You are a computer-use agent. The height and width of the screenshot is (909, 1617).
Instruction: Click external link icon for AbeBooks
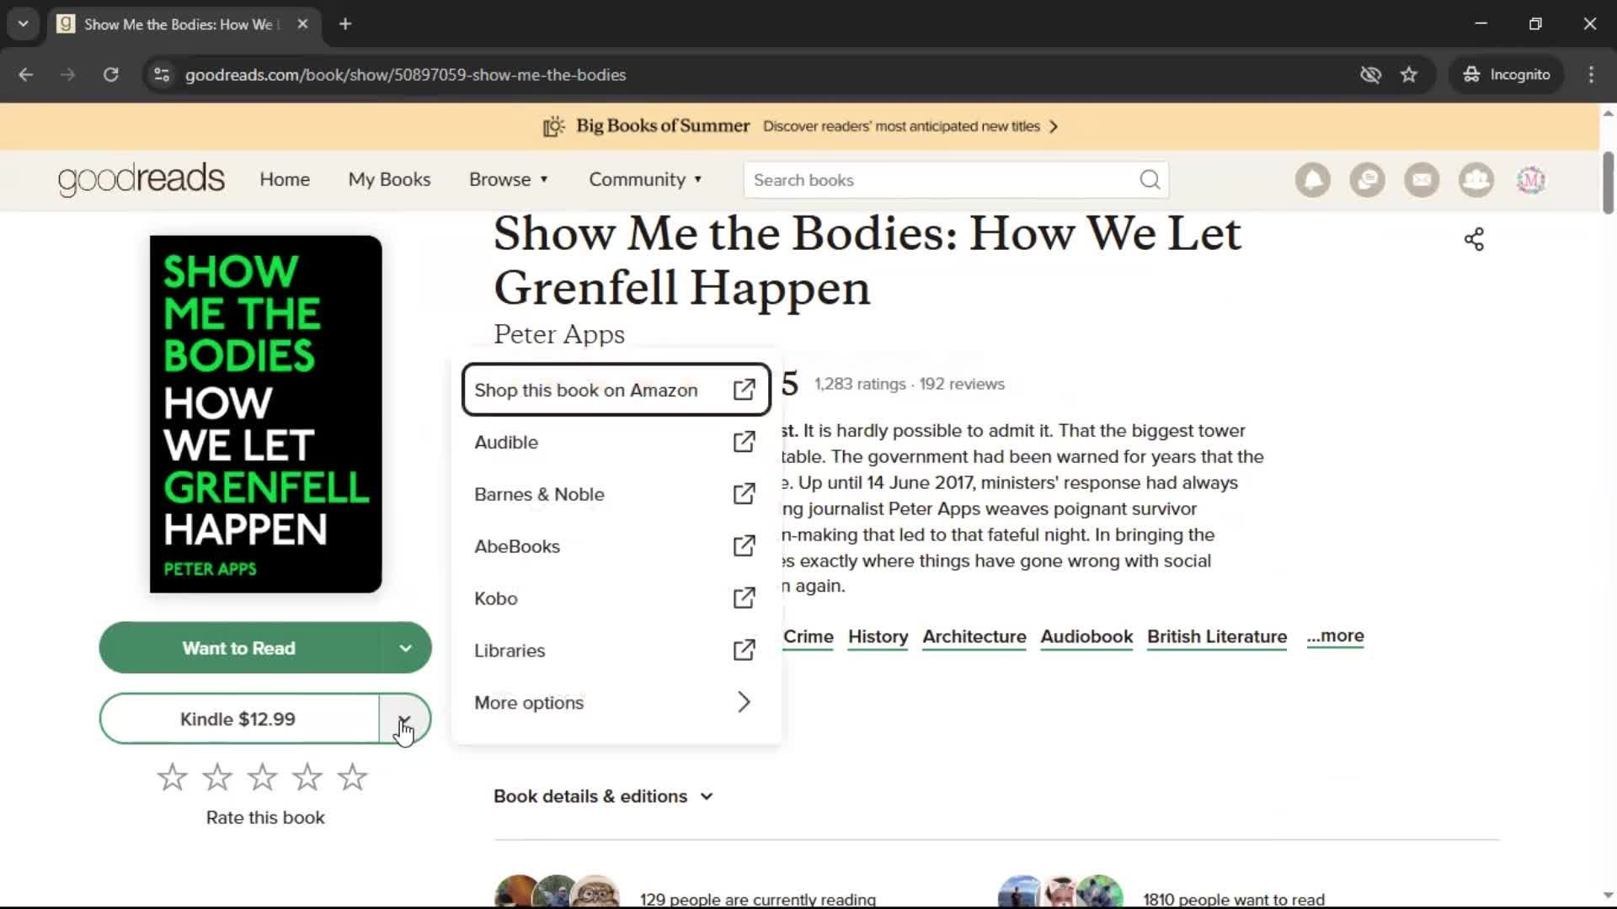[x=744, y=546]
